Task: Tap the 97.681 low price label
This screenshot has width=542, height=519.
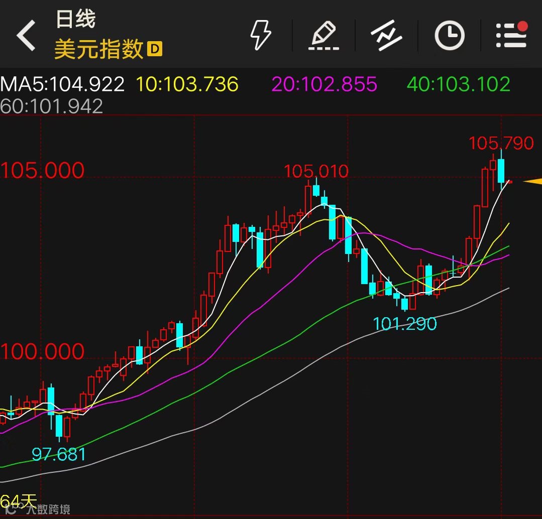Action: pos(58,454)
